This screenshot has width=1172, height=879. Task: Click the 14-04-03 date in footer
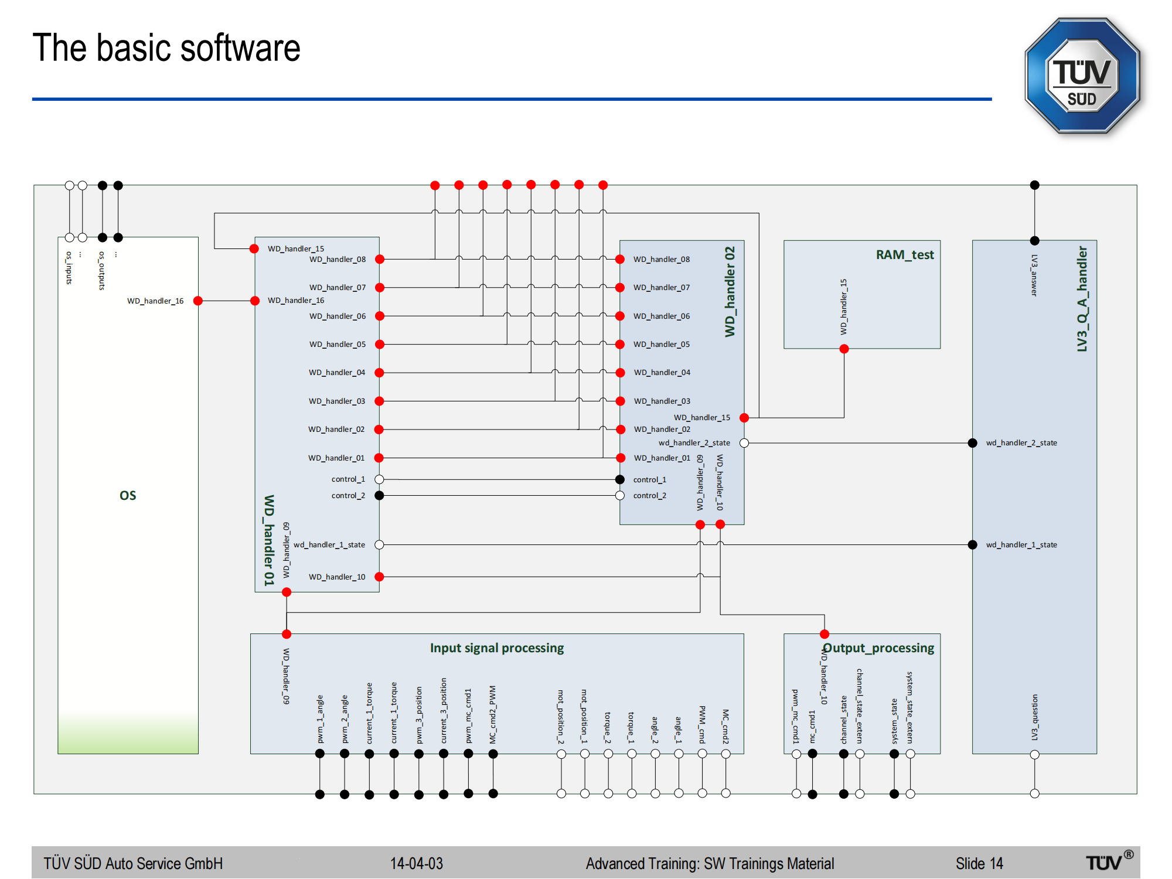point(417,863)
